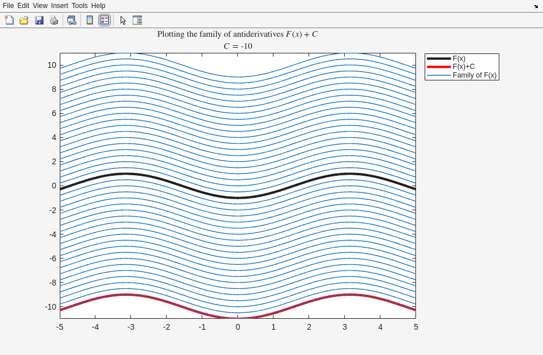
Task: Select the Edit Plot arrow tool
Action: click(123, 20)
